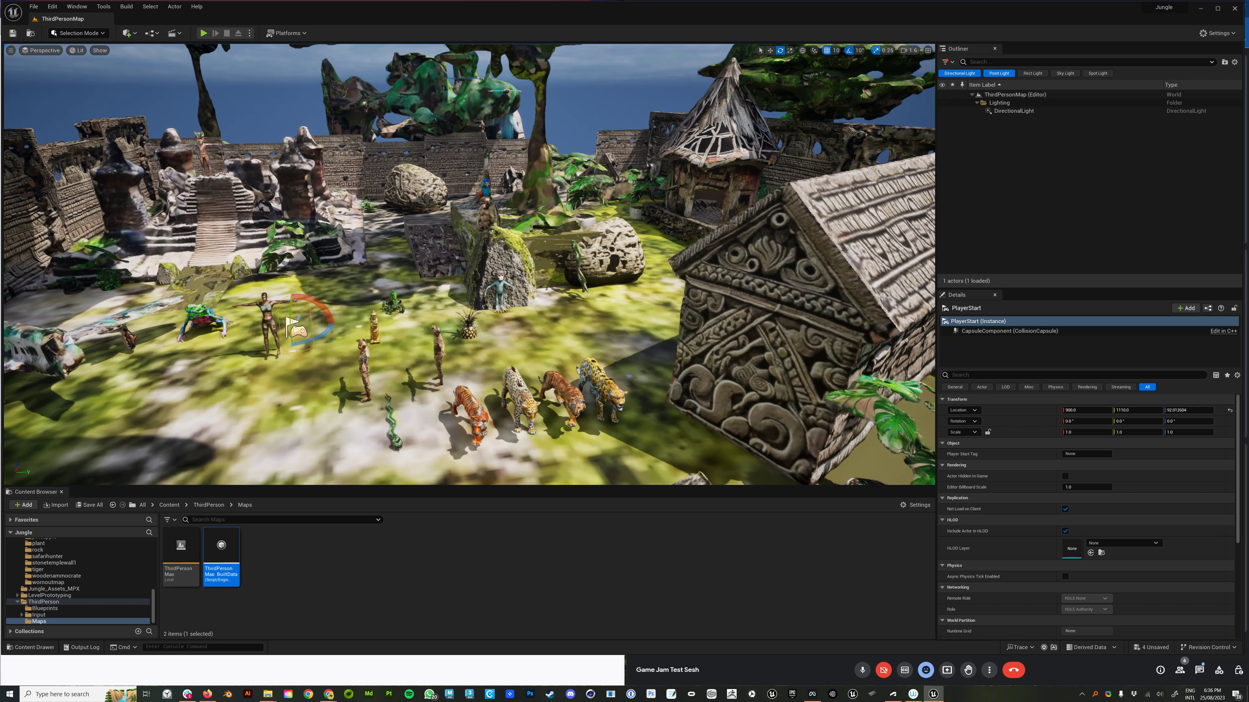Click the Edit in C++ link
Screen dimensions: 1249x702
(x=1223, y=331)
